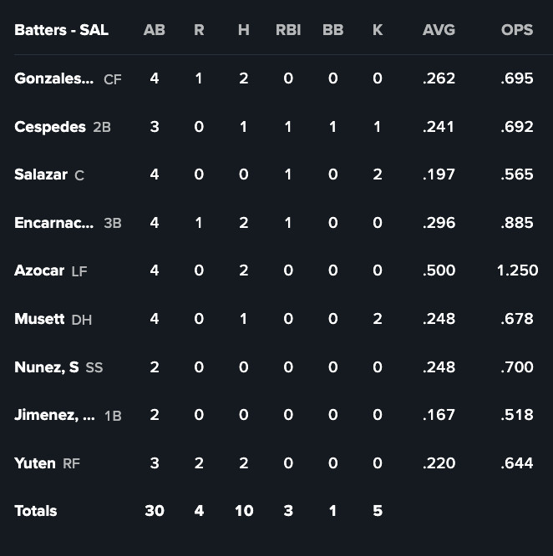Select the BB column header

coord(332,30)
